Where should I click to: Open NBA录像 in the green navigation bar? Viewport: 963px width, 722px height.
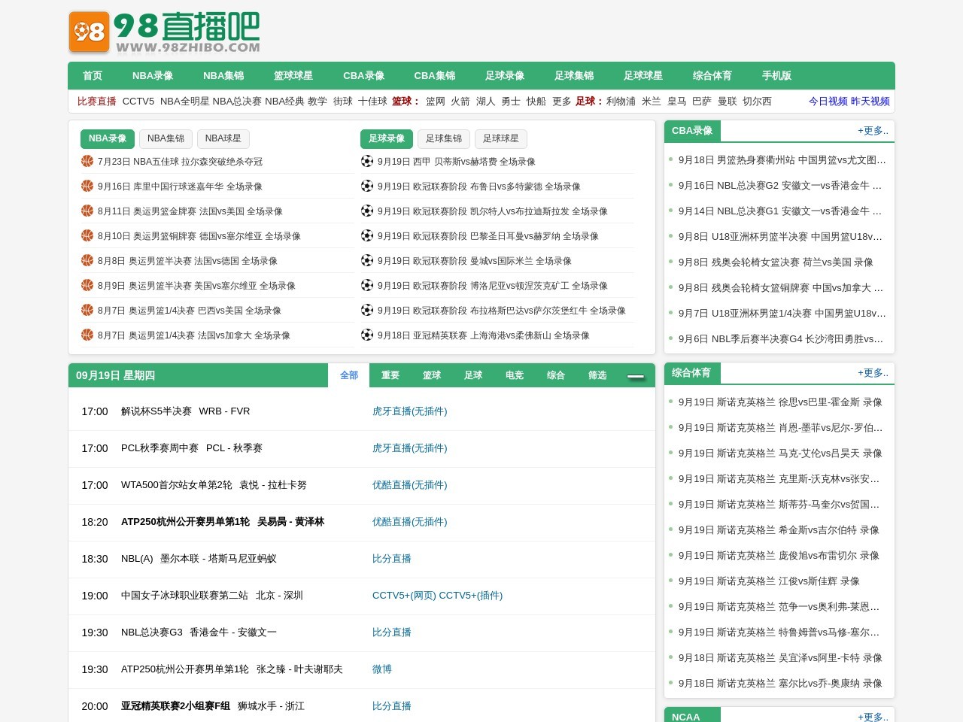coord(153,75)
